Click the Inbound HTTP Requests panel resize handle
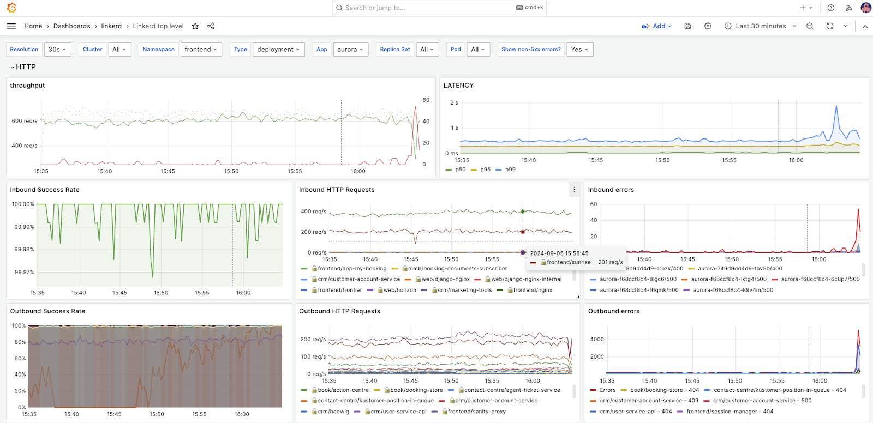Screen dimensions: 873x423 tap(577, 297)
